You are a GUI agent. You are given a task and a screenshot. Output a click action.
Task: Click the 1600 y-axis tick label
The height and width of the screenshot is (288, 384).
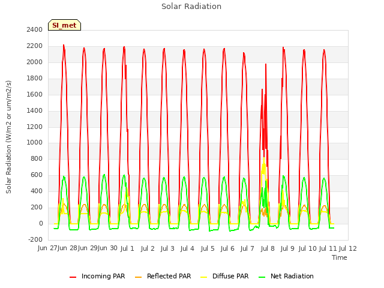(x=35, y=95)
